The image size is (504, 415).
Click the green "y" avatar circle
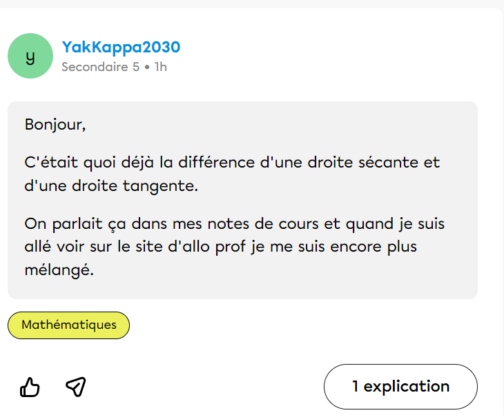(30, 56)
